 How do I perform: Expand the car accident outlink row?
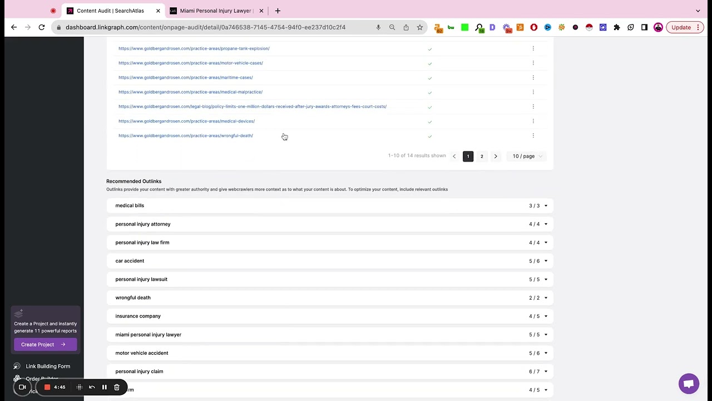click(545, 261)
